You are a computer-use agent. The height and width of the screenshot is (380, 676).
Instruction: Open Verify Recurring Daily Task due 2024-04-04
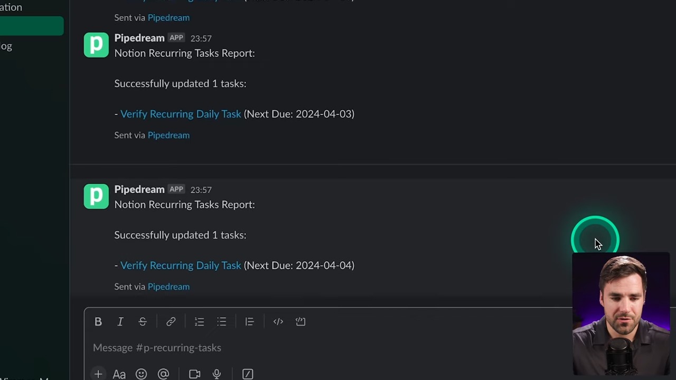coord(181,265)
